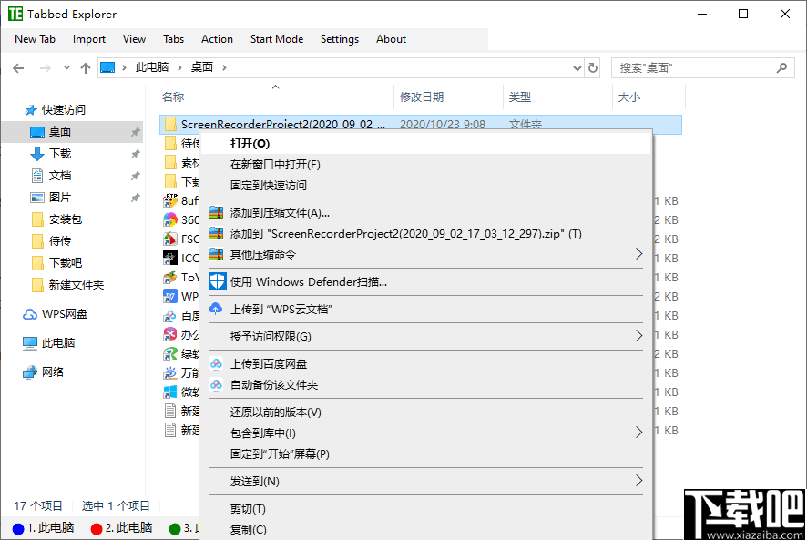Viewport: 807px width, 540px height.
Task: Open the address bar history dropdown
Action: [x=575, y=67]
